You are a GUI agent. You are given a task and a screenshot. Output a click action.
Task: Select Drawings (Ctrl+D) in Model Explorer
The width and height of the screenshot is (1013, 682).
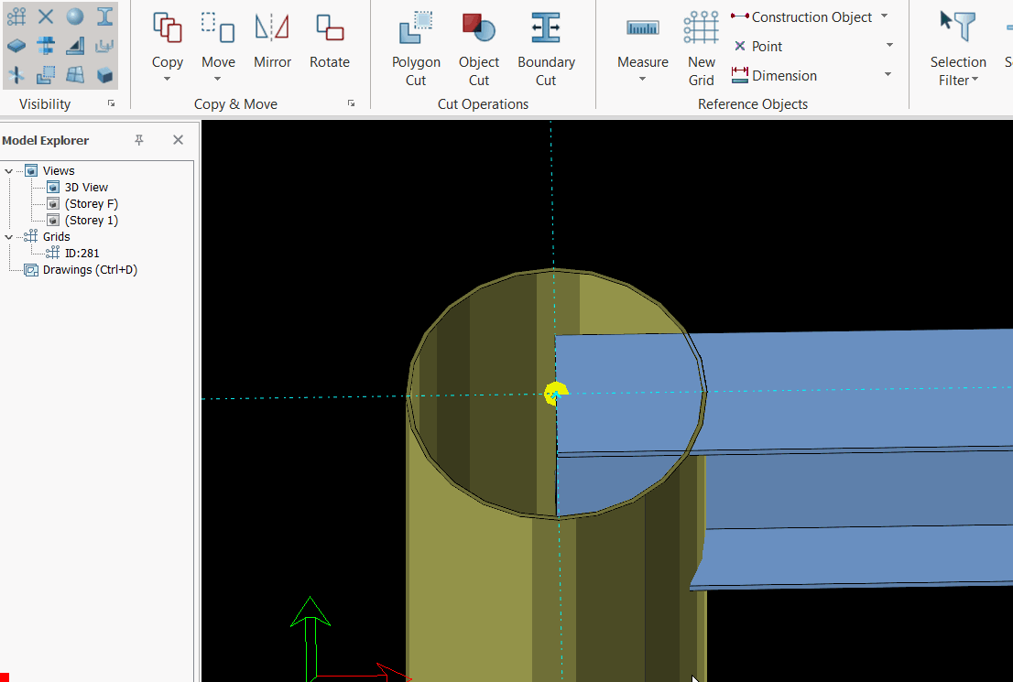point(90,270)
